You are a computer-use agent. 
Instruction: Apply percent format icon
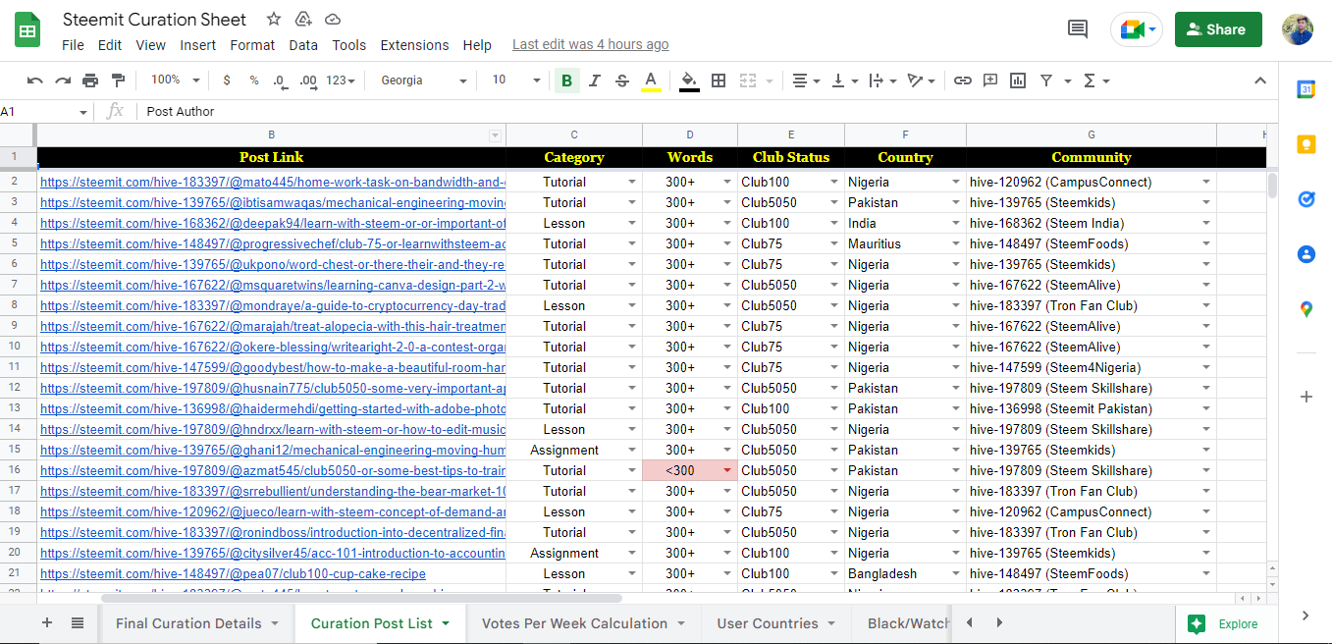254,80
